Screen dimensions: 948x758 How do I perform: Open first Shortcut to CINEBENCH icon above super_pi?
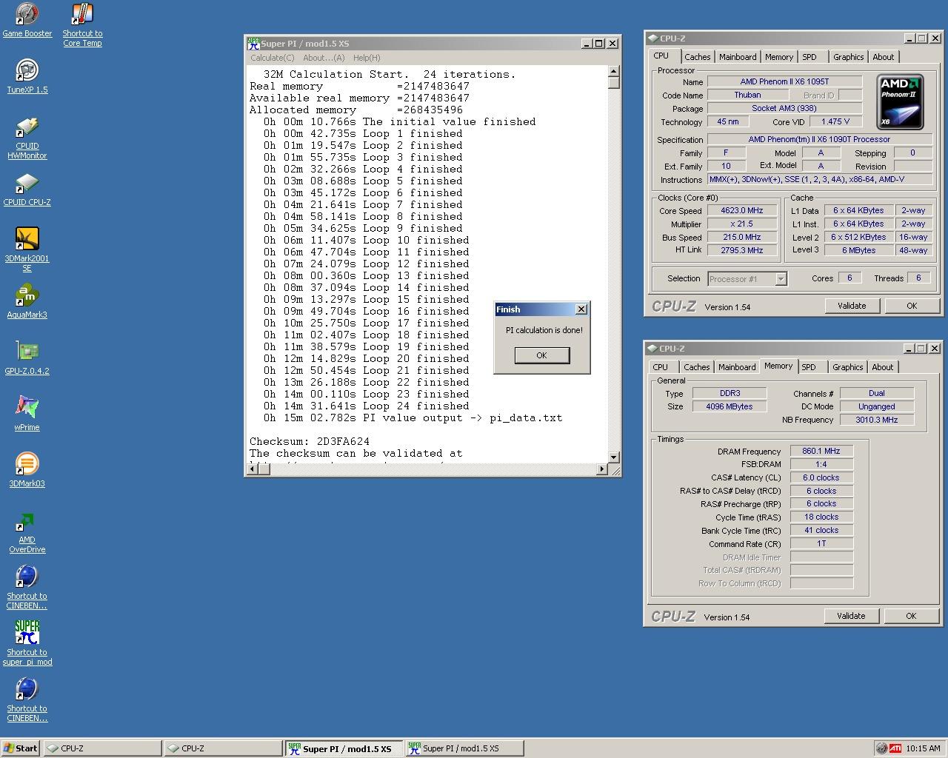click(x=27, y=588)
